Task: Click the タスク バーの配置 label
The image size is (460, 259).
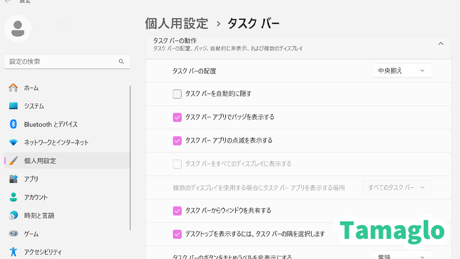Action: click(194, 71)
